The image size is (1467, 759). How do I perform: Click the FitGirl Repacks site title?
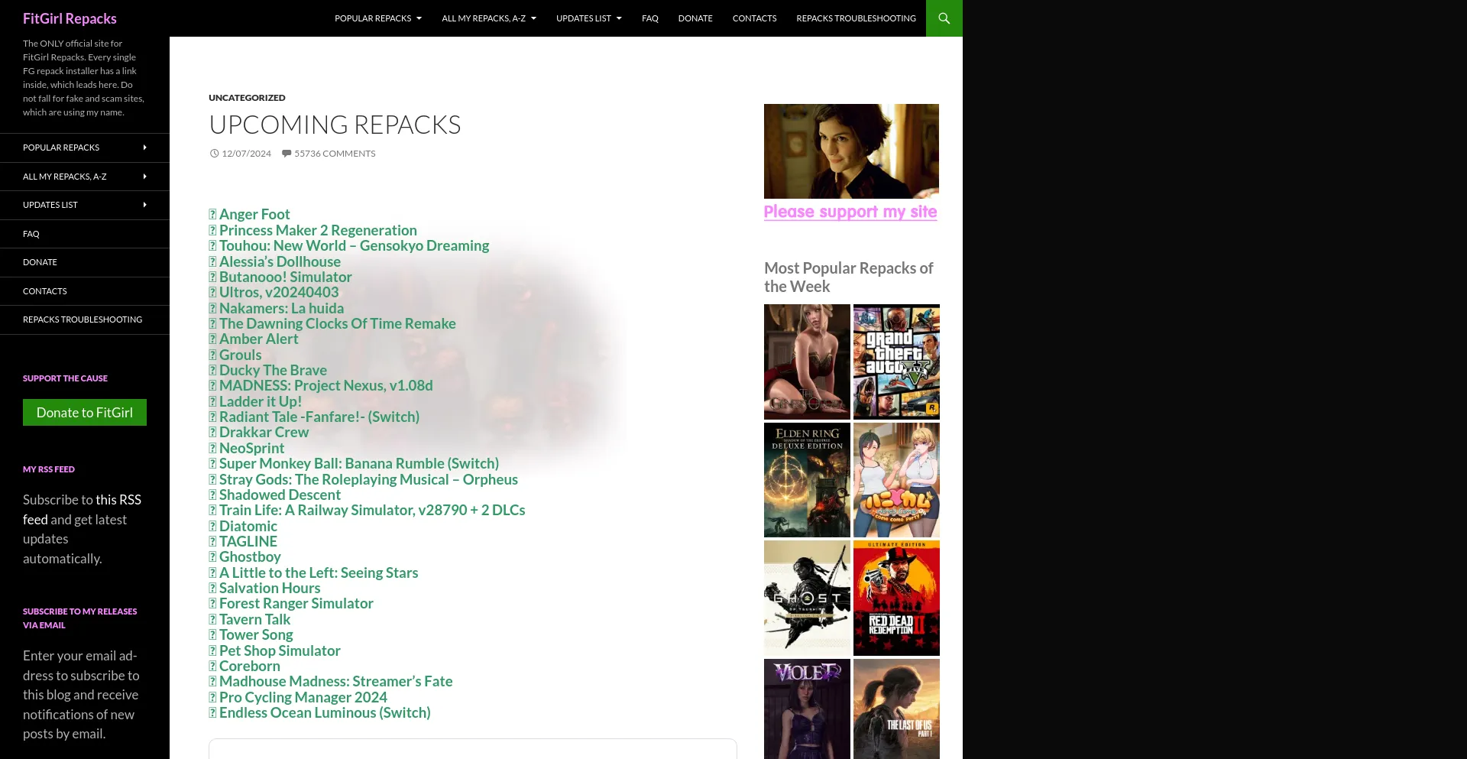point(70,18)
